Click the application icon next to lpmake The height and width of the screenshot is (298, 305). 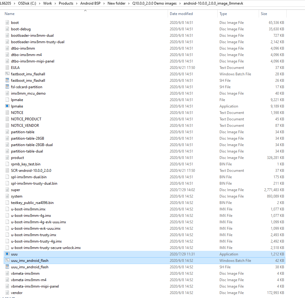7,106
